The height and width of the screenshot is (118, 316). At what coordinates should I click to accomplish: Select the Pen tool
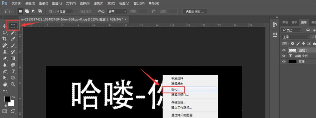5,71
